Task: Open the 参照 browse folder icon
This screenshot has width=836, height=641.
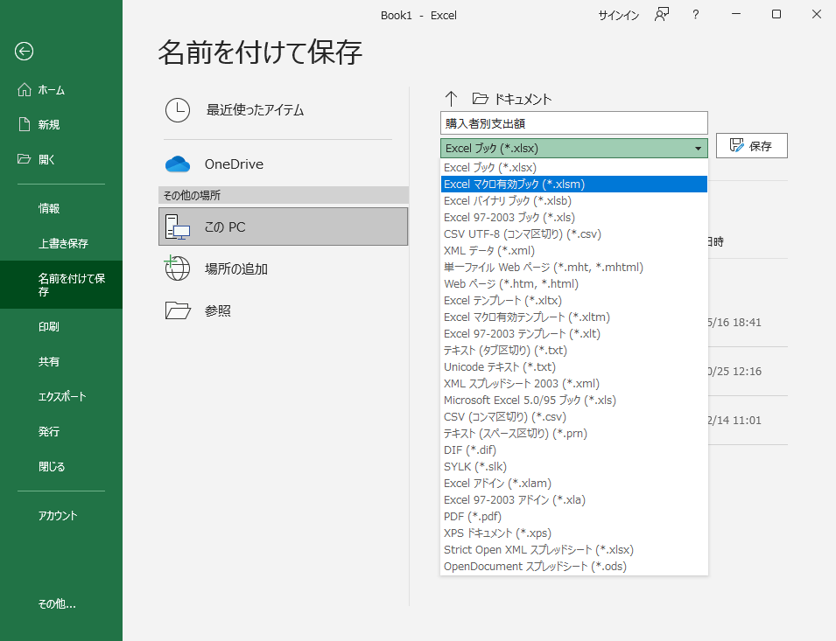Action: [x=178, y=310]
